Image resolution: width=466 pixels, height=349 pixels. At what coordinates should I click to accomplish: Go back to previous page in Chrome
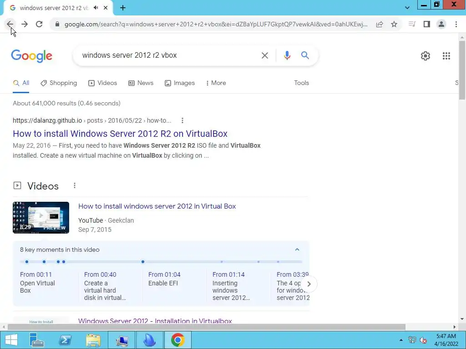(x=10, y=24)
